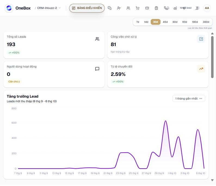Select the 60d time filter

point(175,22)
